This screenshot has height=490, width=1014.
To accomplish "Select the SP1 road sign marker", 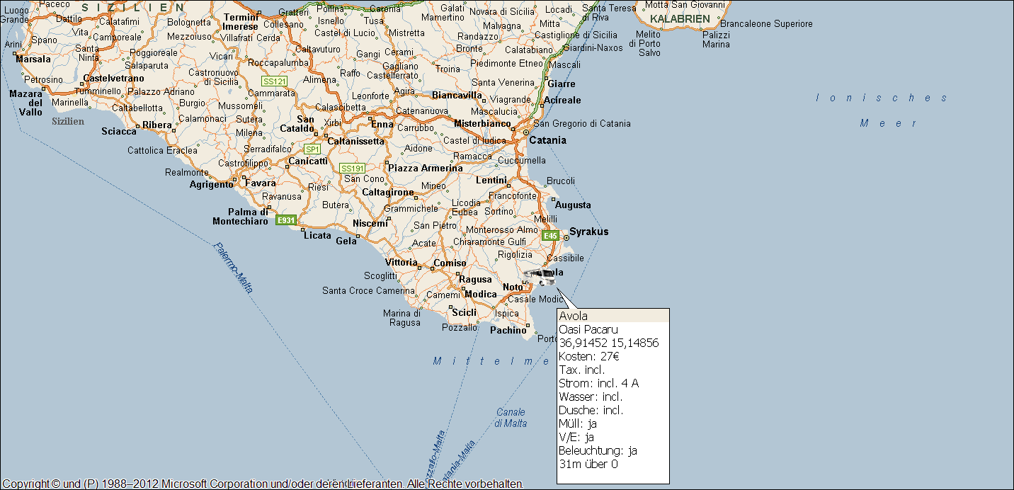I will [312, 149].
